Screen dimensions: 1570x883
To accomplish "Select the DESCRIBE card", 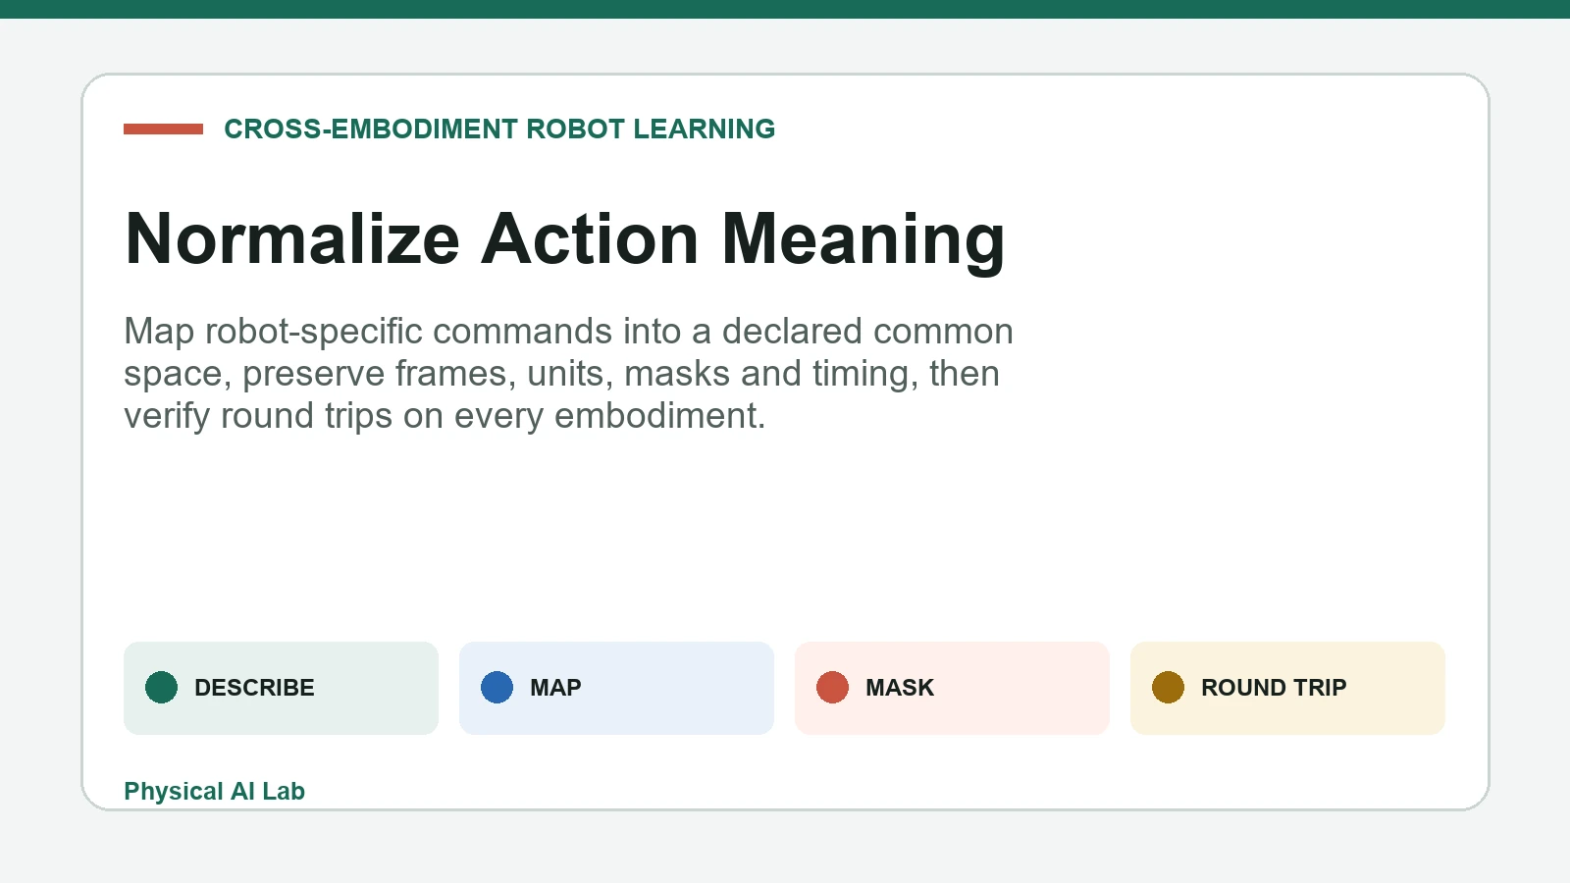I will (x=281, y=688).
